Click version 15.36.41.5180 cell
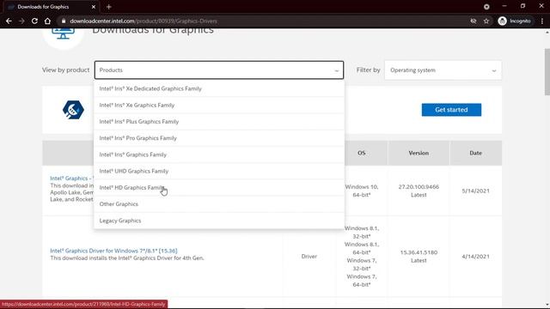Viewport: 550px width, 309px height. pos(419,256)
